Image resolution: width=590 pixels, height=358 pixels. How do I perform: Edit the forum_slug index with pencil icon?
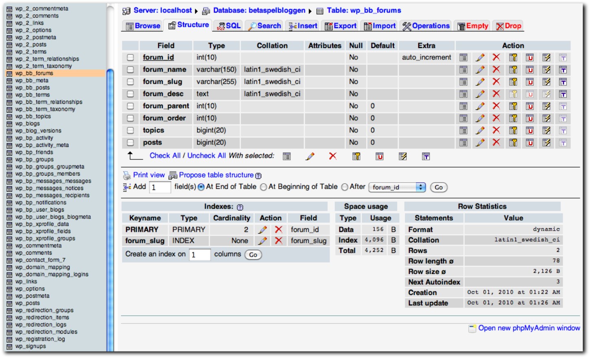click(x=263, y=241)
